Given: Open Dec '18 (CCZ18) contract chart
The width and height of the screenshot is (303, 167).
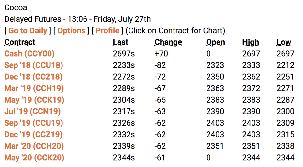Looking at the screenshot, I should click(x=33, y=77).
